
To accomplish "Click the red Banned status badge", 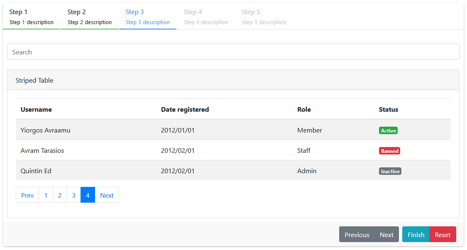I will (389, 151).
